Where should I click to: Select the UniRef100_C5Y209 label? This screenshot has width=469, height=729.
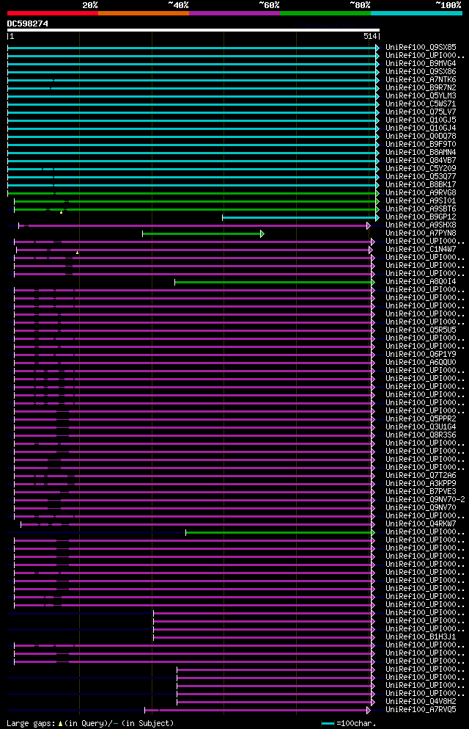[421, 169]
